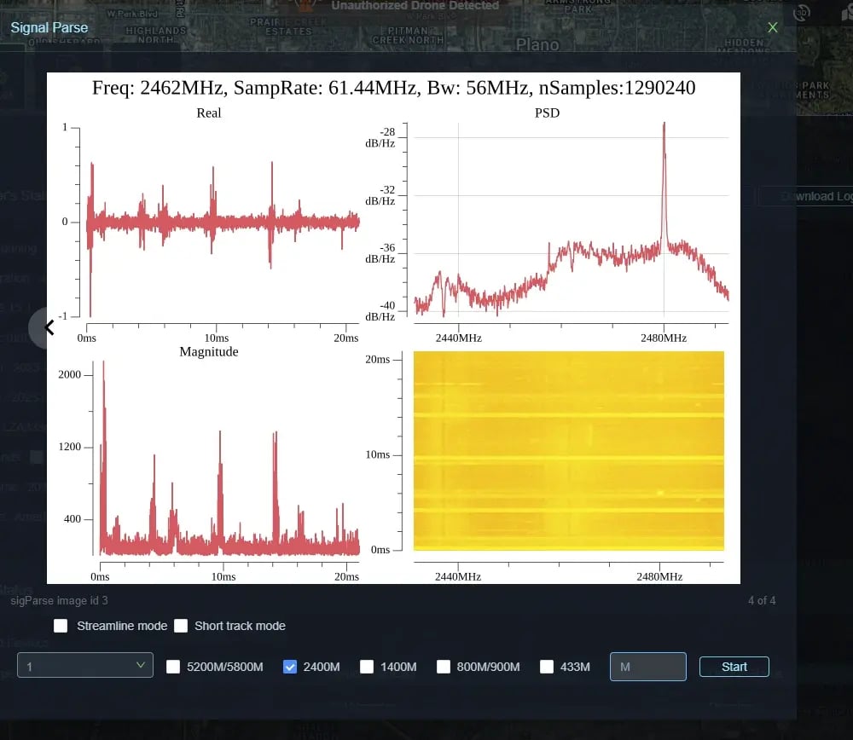Click the Magnitude plot
The width and height of the screenshot is (853, 740).
pyautogui.click(x=229, y=458)
